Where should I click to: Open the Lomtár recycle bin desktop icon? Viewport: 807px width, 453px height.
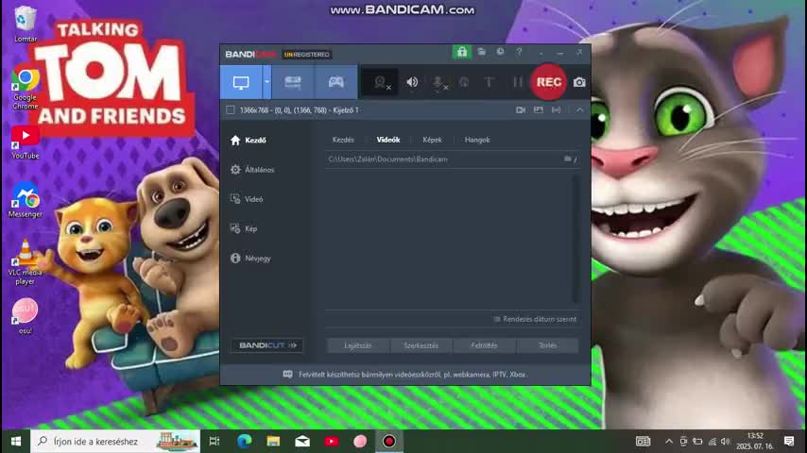(x=26, y=25)
